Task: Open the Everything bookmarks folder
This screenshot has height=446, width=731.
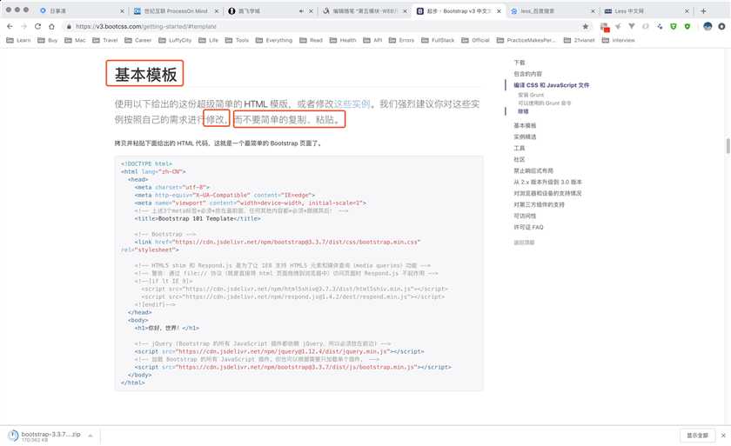Action: [274, 41]
